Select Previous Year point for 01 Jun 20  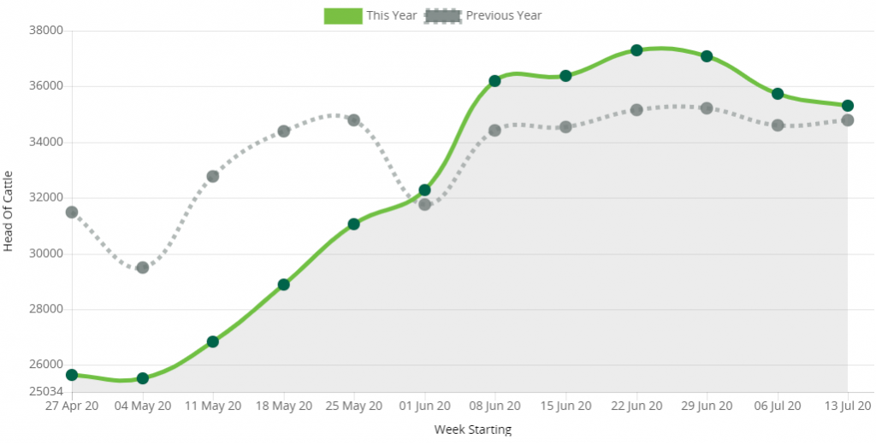424,204
